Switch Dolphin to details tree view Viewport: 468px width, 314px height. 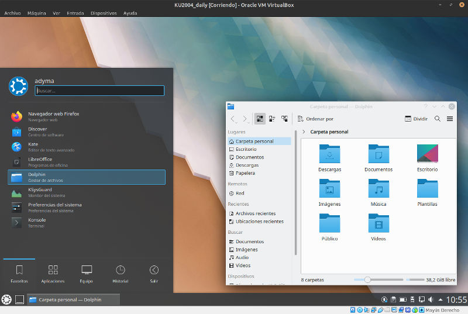(284, 119)
